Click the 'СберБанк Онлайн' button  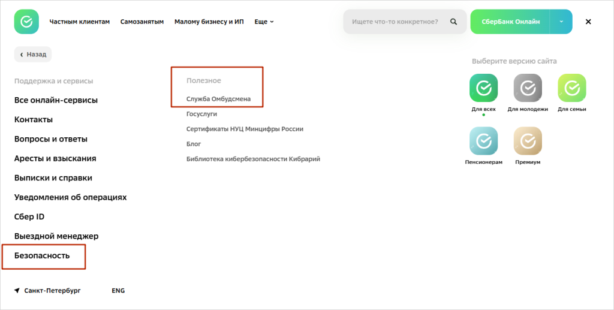click(x=510, y=22)
